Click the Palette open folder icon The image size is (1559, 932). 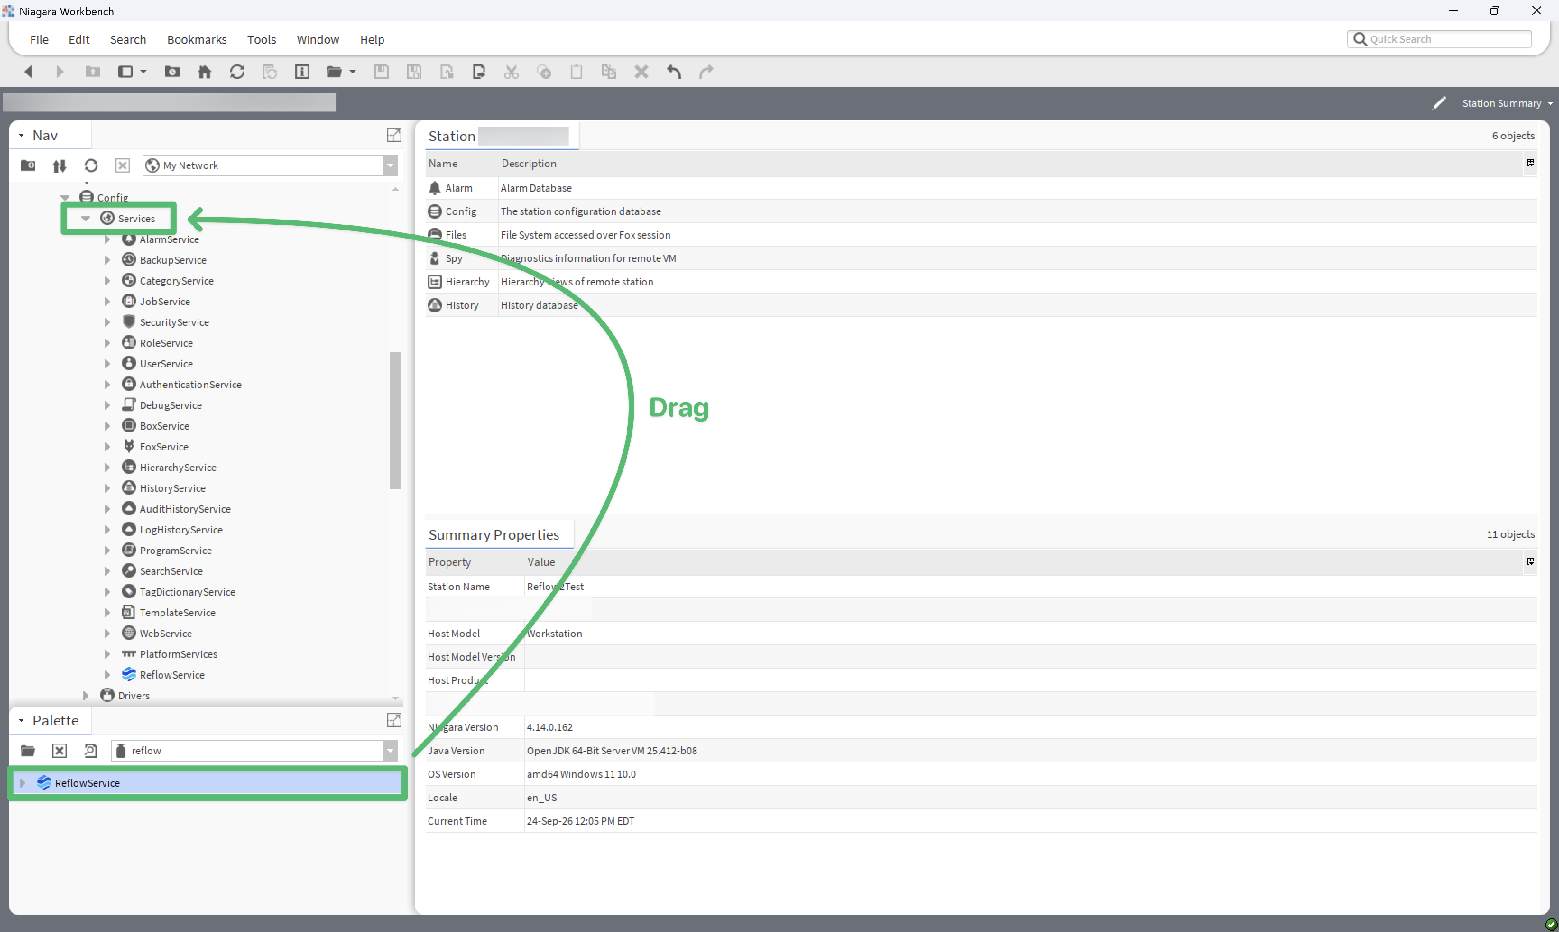pos(28,750)
